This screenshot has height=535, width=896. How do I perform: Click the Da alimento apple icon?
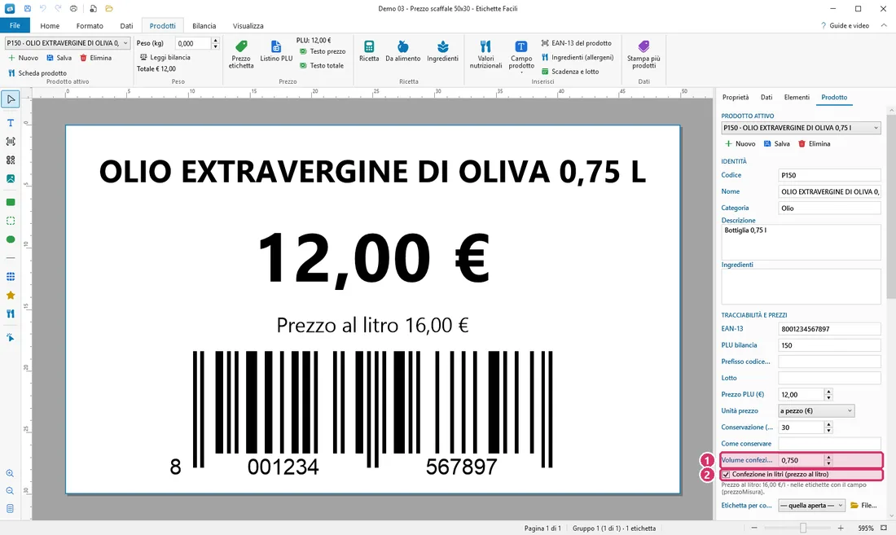(x=403, y=51)
